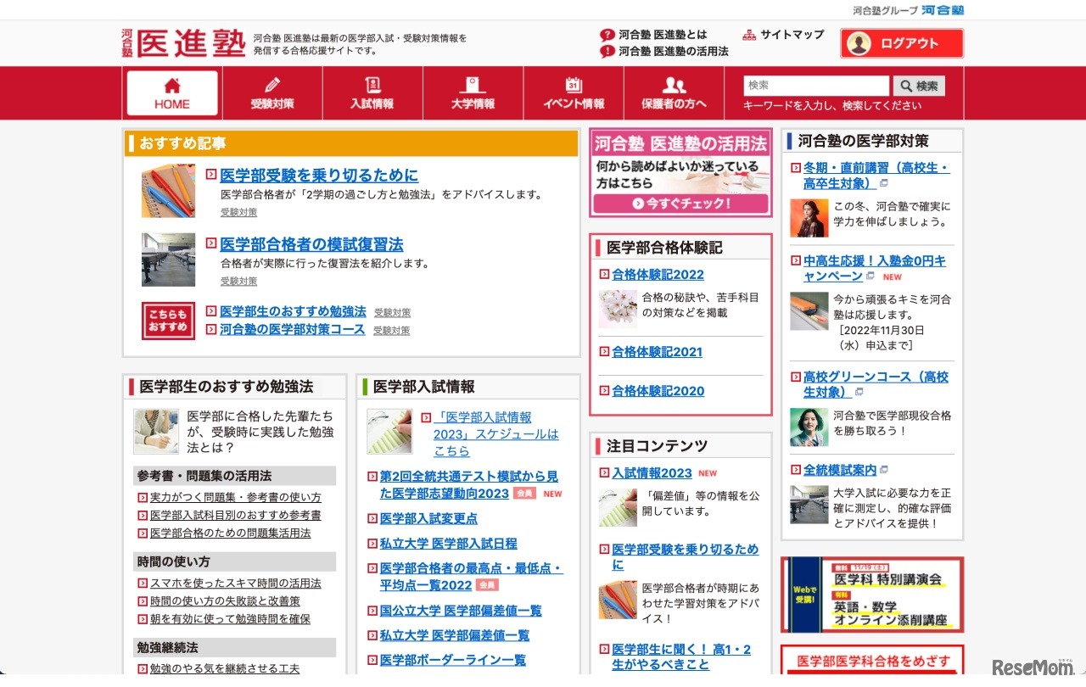
Task: Click the studying student thumbnail in 医学部生のおすすめ勉強法
Action: pos(156,432)
